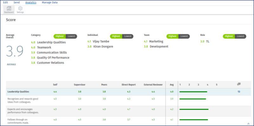This screenshot has width=254, height=126.
Task: Switch Team toggle to Lowest
Action: point(184,36)
